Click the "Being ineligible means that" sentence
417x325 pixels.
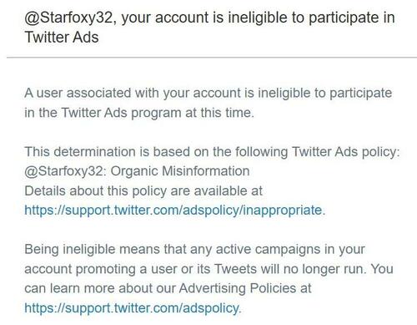point(194,250)
